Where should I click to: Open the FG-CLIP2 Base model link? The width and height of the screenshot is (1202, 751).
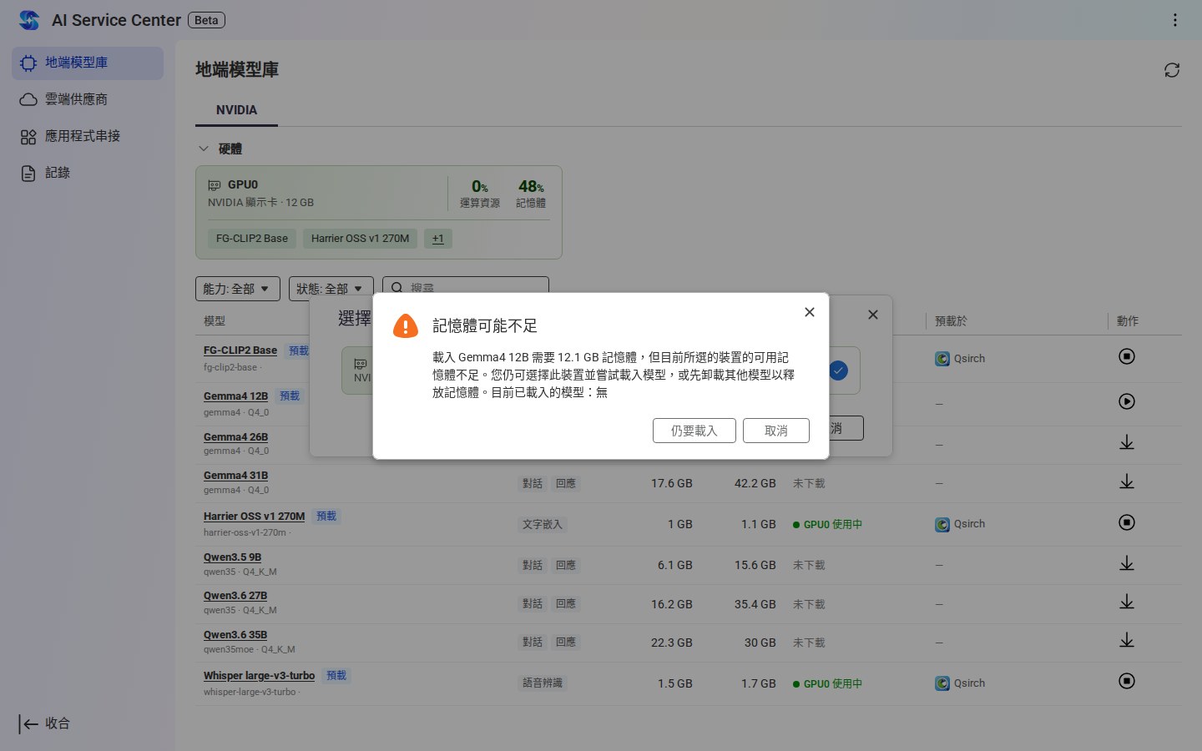(x=240, y=350)
